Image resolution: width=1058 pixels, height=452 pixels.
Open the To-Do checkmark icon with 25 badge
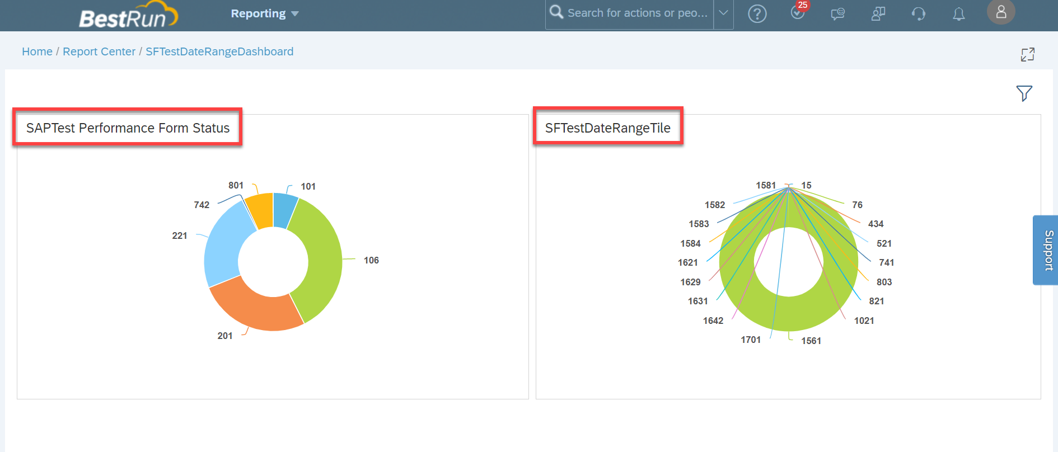tap(799, 11)
